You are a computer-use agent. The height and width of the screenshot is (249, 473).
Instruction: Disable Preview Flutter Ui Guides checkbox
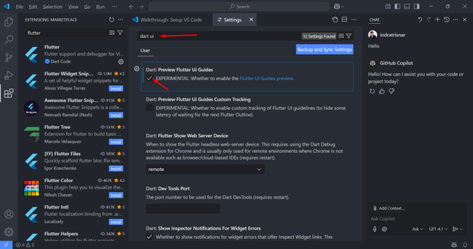click(149, 78)
